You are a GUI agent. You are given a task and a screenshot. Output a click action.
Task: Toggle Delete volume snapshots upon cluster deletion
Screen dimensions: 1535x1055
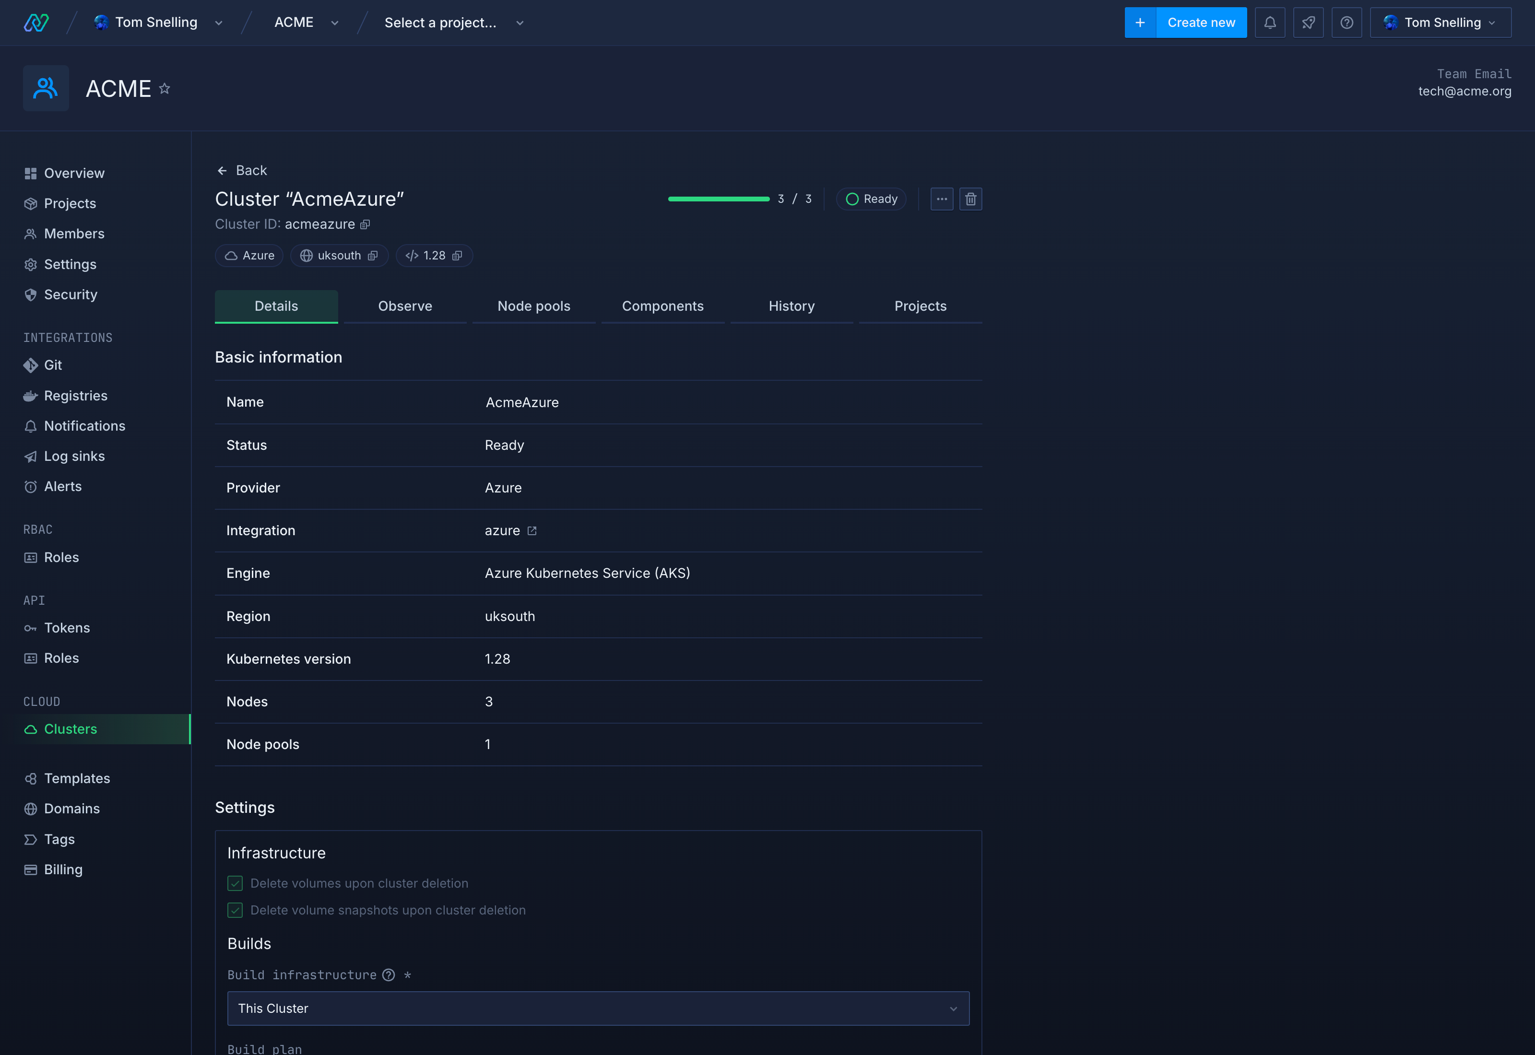tap(235, 910)
